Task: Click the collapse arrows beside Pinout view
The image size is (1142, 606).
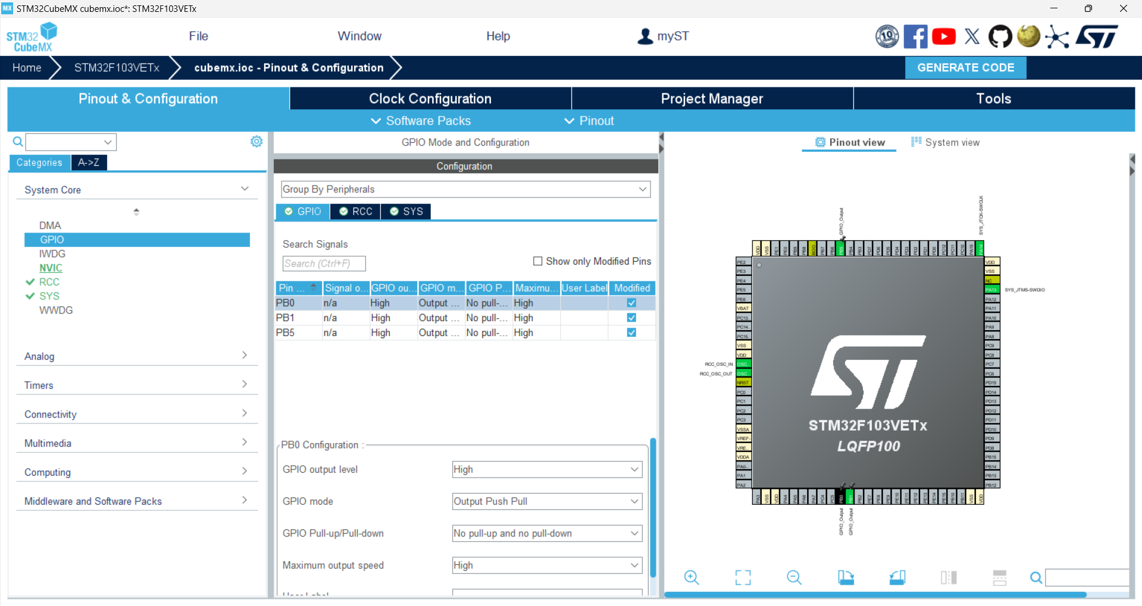Action: point(1132,165)
